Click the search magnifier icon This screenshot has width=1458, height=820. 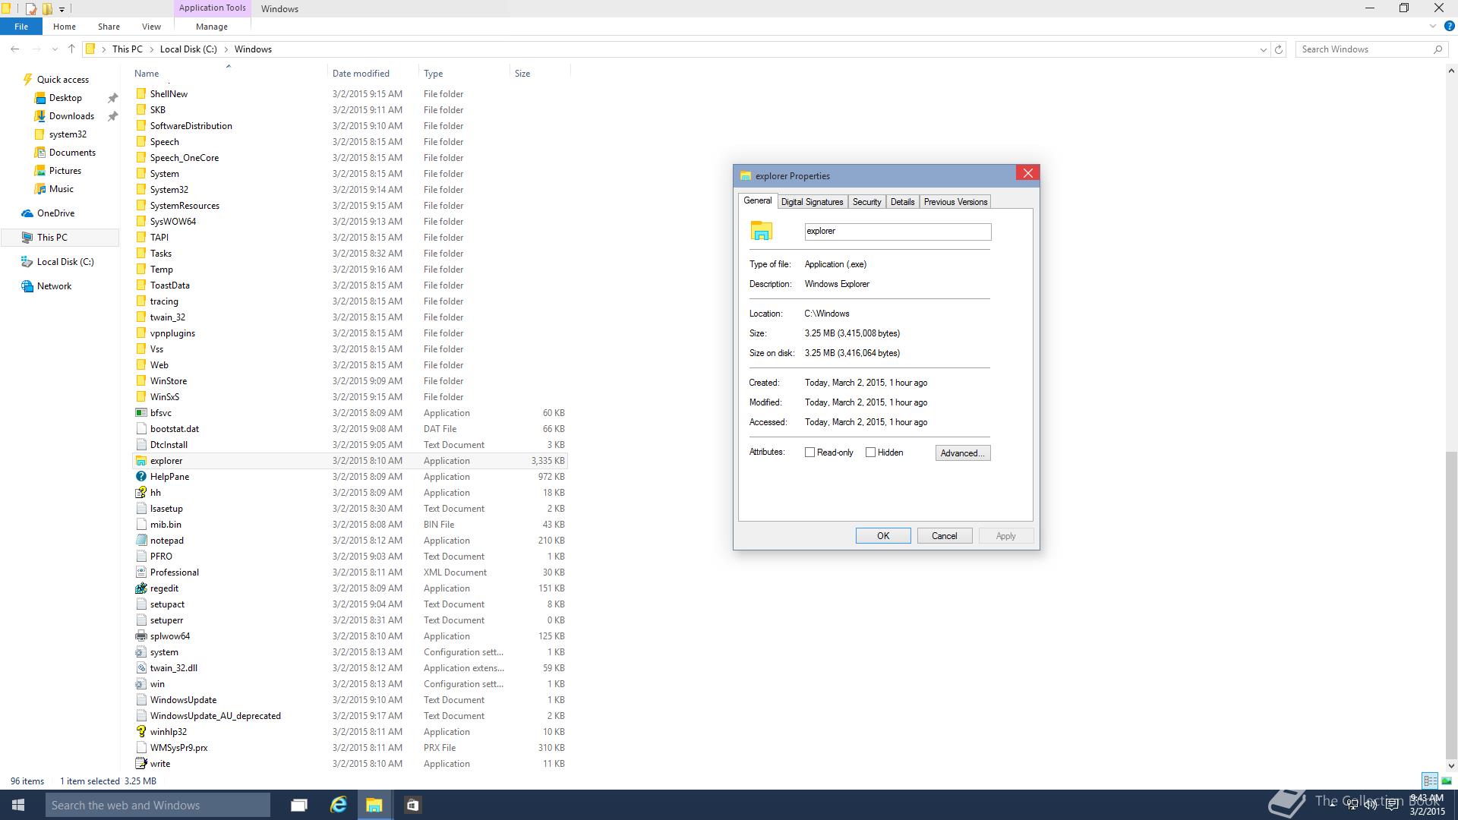pyautogui.click(x=1437, y=49)
